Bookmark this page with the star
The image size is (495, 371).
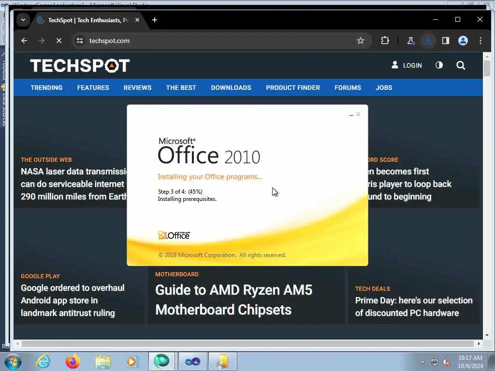point(361,41)
